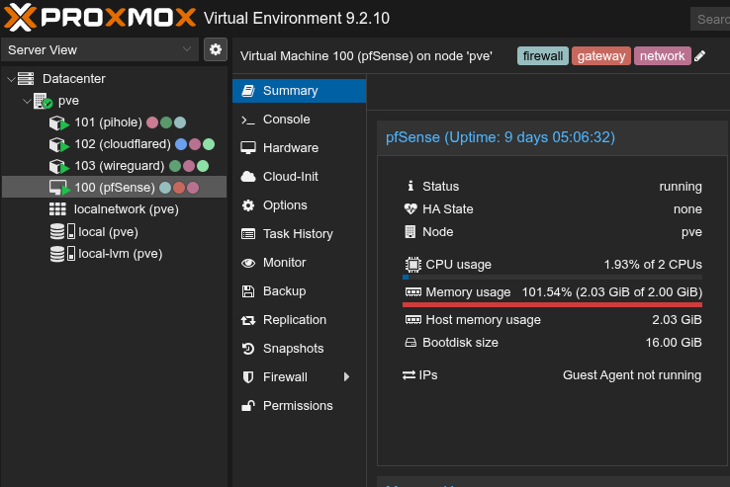Click the pfSense uptime title
Screen dimensions: 730x487
pos(501,137)
